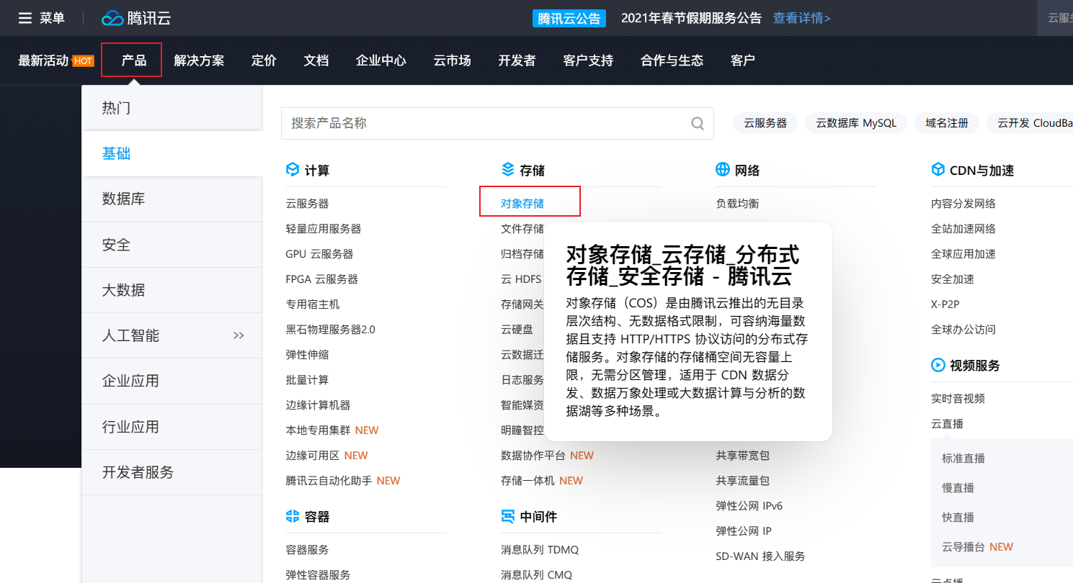Image resolution: width=1073 pixels, height=583 pixels.
Task: Open the 定价 menu item
Action: pyautogui.click(x=264, y=60)
